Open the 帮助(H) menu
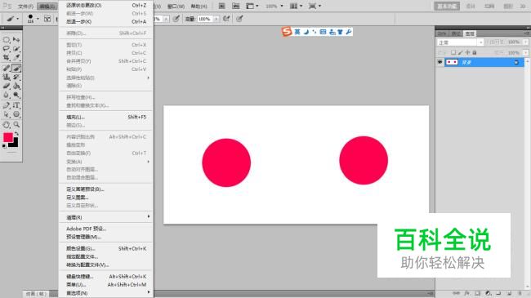 [x=199, y=6]
